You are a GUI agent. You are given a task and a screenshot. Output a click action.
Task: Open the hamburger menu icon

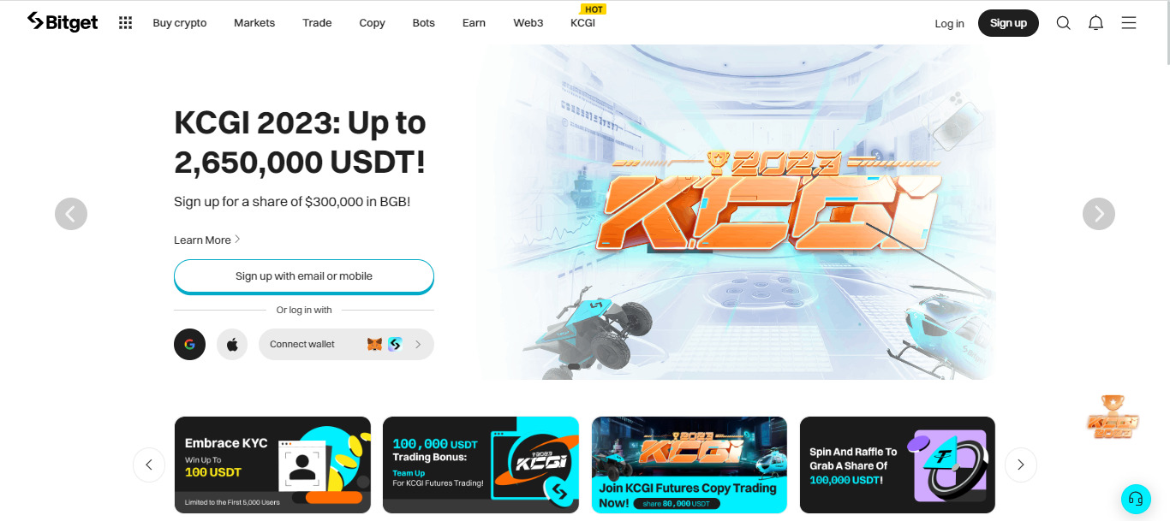[x=1129, y=23]
